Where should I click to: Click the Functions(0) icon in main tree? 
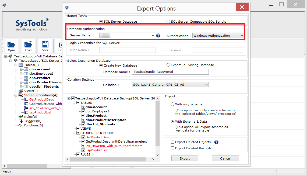pos(21,125)
